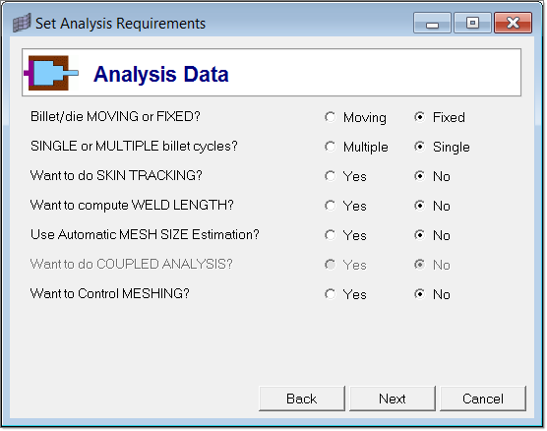Minimize the Set Analysis Requirements window
Screen dimensions: 547x431
(432, 23)
